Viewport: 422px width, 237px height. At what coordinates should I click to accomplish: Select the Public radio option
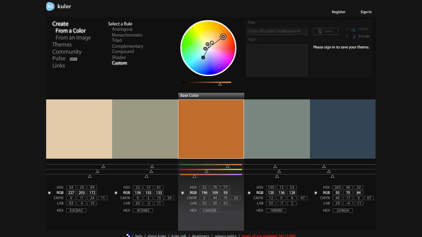348,29
